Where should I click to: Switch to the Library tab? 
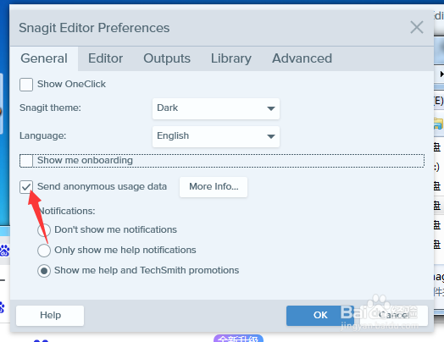231,58
